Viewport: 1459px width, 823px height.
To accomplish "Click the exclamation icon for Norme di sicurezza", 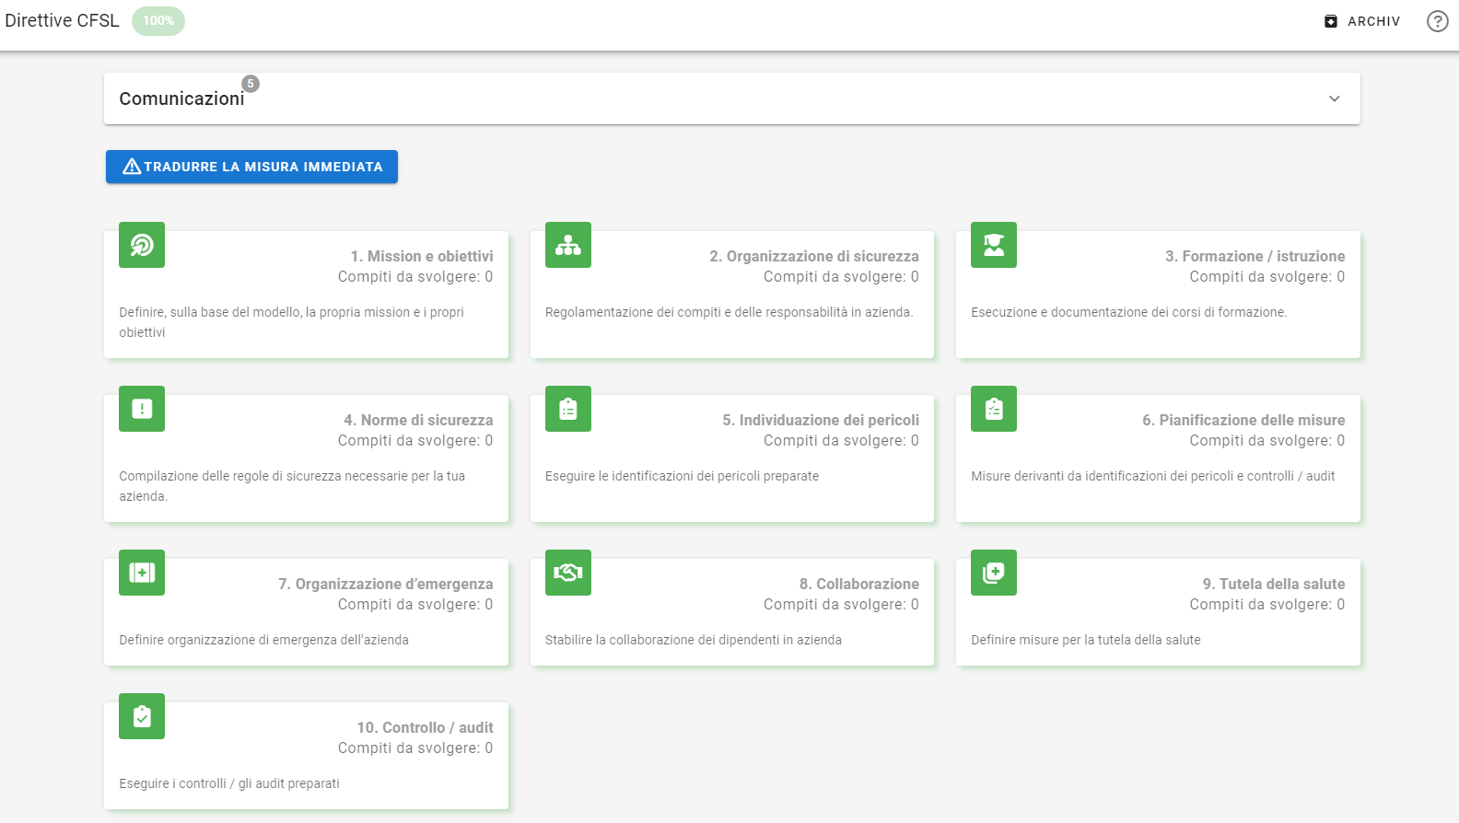I will tap(142, 409).
